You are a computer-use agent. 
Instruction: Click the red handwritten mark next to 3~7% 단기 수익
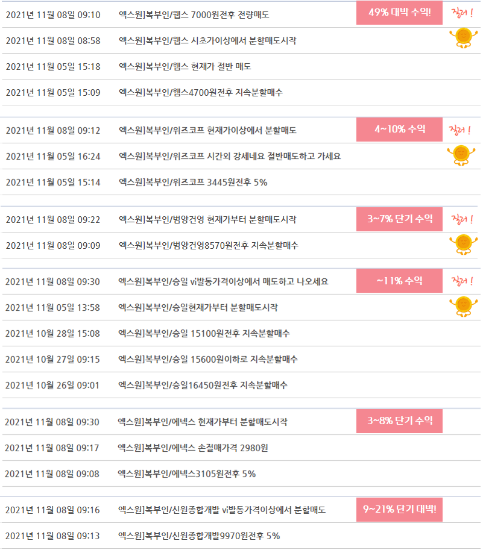(x=462, y=219)
